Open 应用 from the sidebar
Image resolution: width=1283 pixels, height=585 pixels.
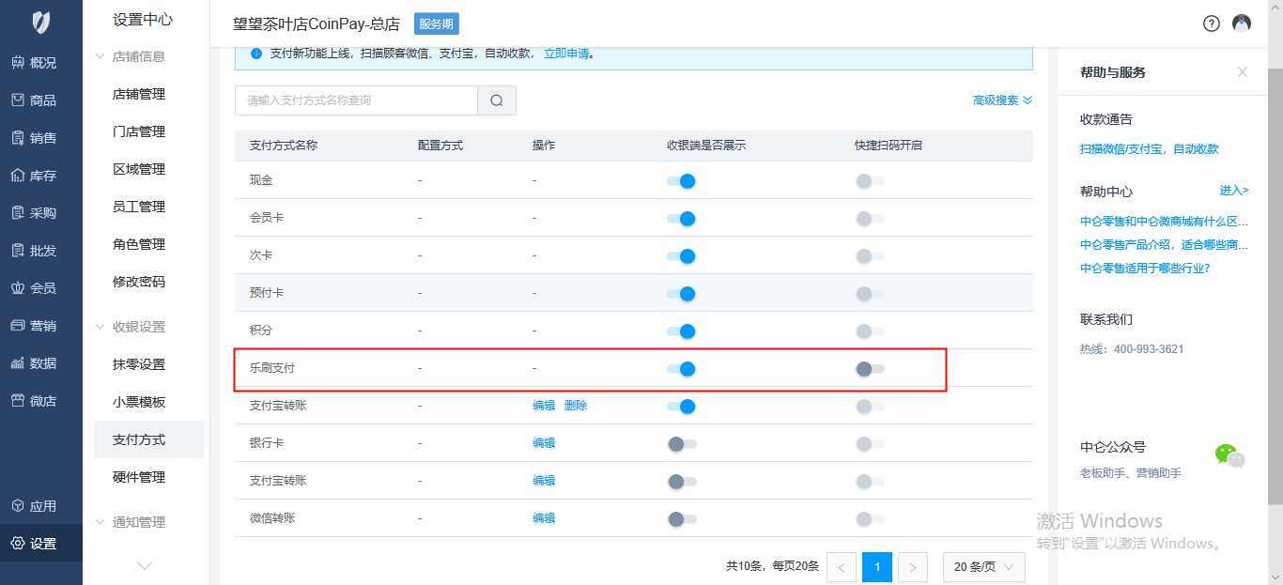[x=41, y=506]
